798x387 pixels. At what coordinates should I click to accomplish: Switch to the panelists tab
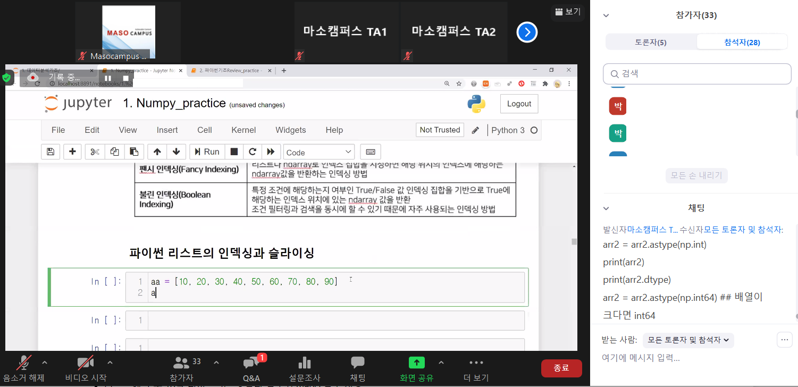click(651, 42)
